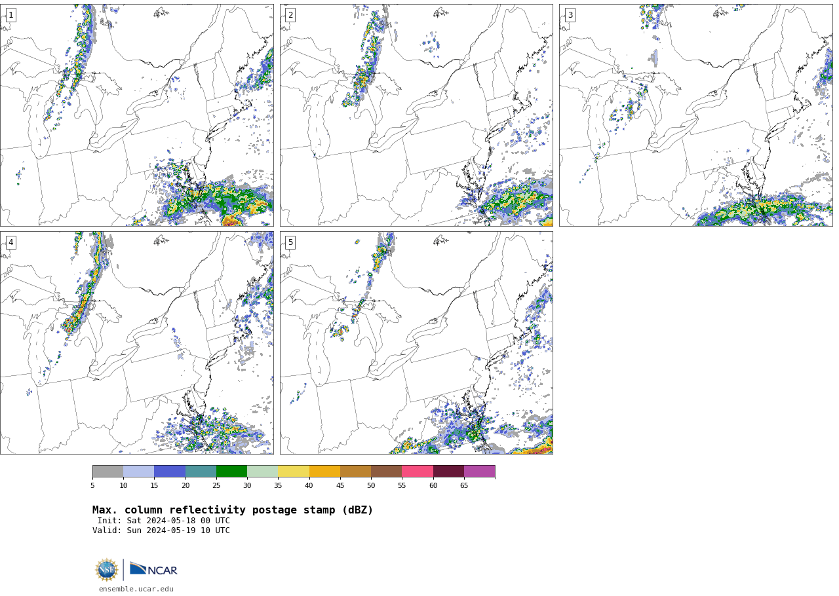Click the pink 55-60 dBZ swatch
The width and height of the screenshot is (839, 596).
pyautogui.click(x=418, y=472)
